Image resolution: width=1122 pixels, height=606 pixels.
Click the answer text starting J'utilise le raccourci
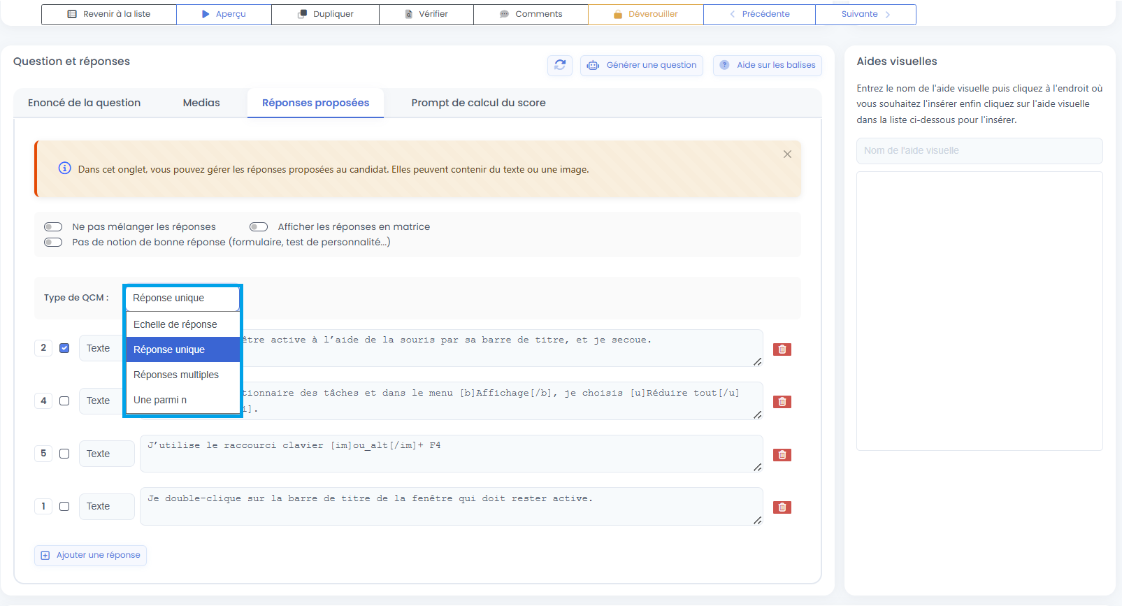click(451, 454)
